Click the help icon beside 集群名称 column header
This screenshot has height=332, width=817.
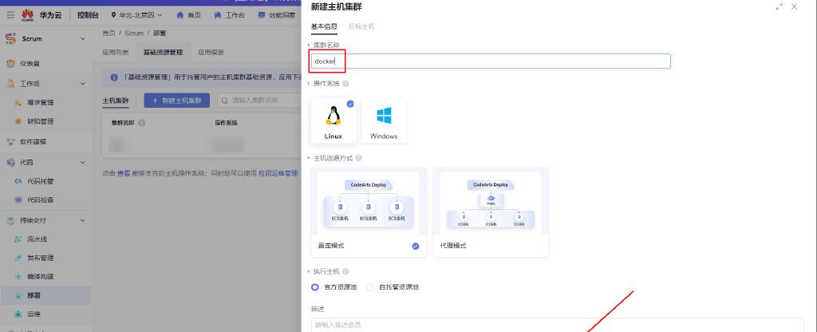pyautogui.click(x=142, y=123)
